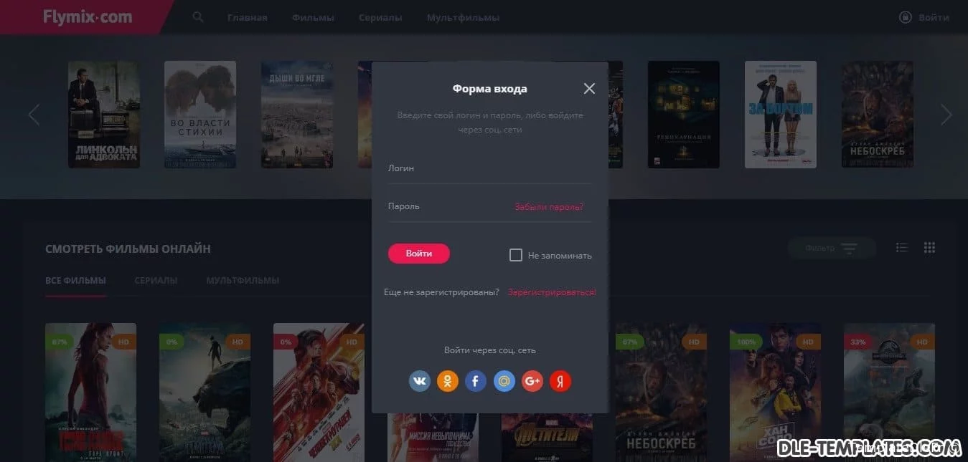The height and width of the screenshot is (462, 968).
Task: Switch to grid view icon
Action: click(x=930, y=248)
